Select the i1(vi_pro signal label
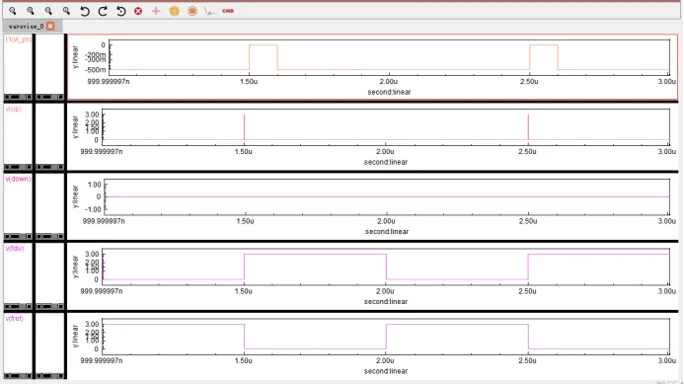The image size is (684, 384). point(19,39)
